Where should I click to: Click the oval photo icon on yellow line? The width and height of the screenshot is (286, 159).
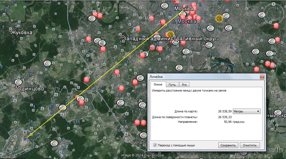63,107
